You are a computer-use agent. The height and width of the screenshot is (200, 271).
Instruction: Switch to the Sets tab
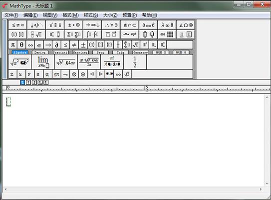click(100, 52)
